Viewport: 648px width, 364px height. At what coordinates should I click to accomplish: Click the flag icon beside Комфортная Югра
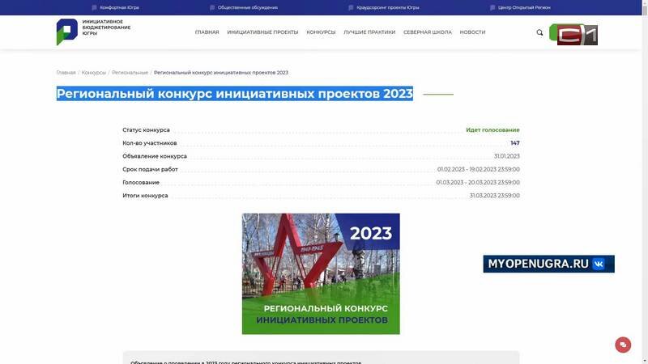tap(94, 7)
